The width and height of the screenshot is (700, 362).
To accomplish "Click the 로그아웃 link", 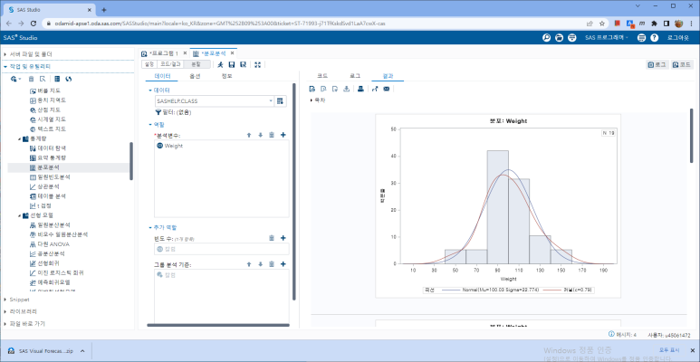I will [x=678, y=38].
